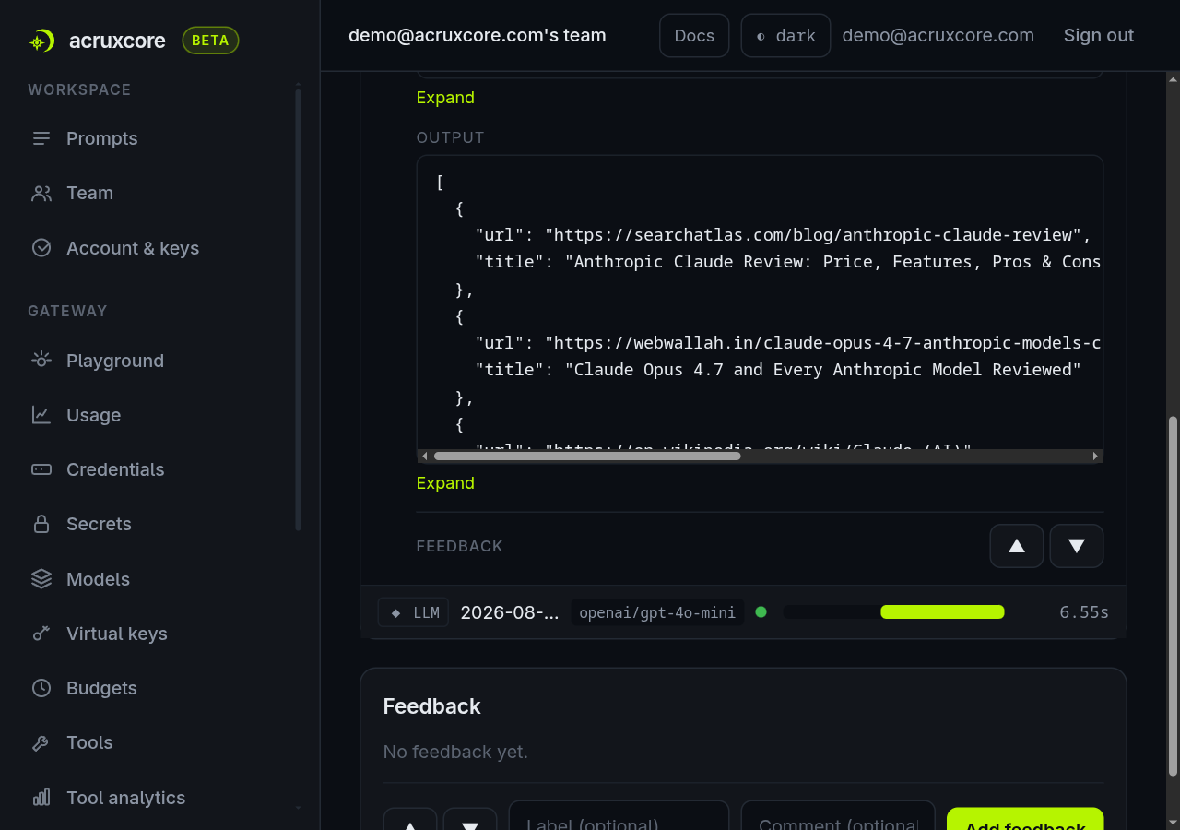Viewport: 1180px width, 830px height.
Task: Click the 'No feedback yet.' message
Action: click(455, 752)
